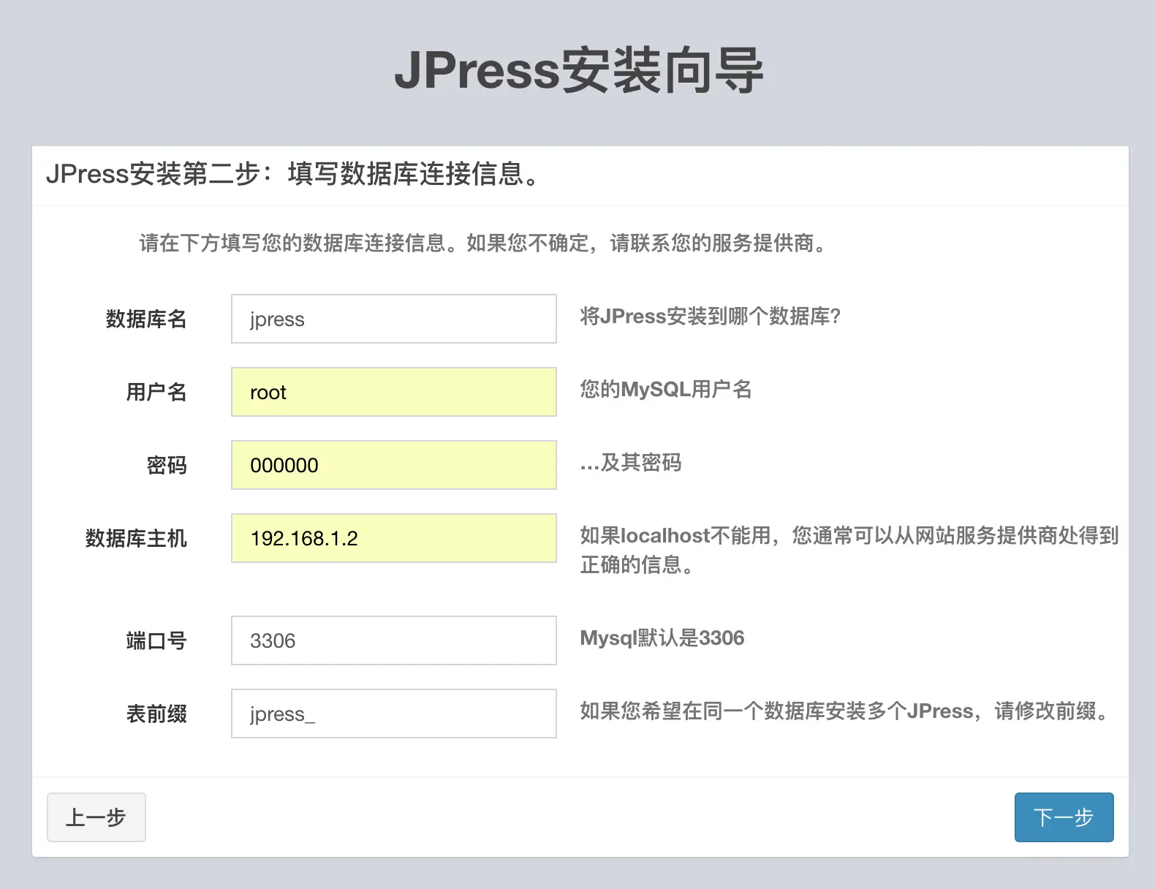Focus the 表前缀 field with jpress_
The image size is (1155, 889).
(x=394, y=714)
